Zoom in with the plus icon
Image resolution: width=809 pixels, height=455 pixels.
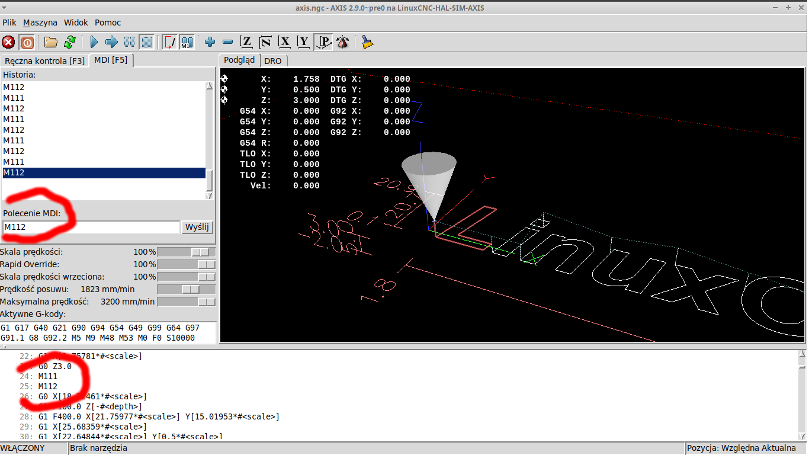[210, 42]
